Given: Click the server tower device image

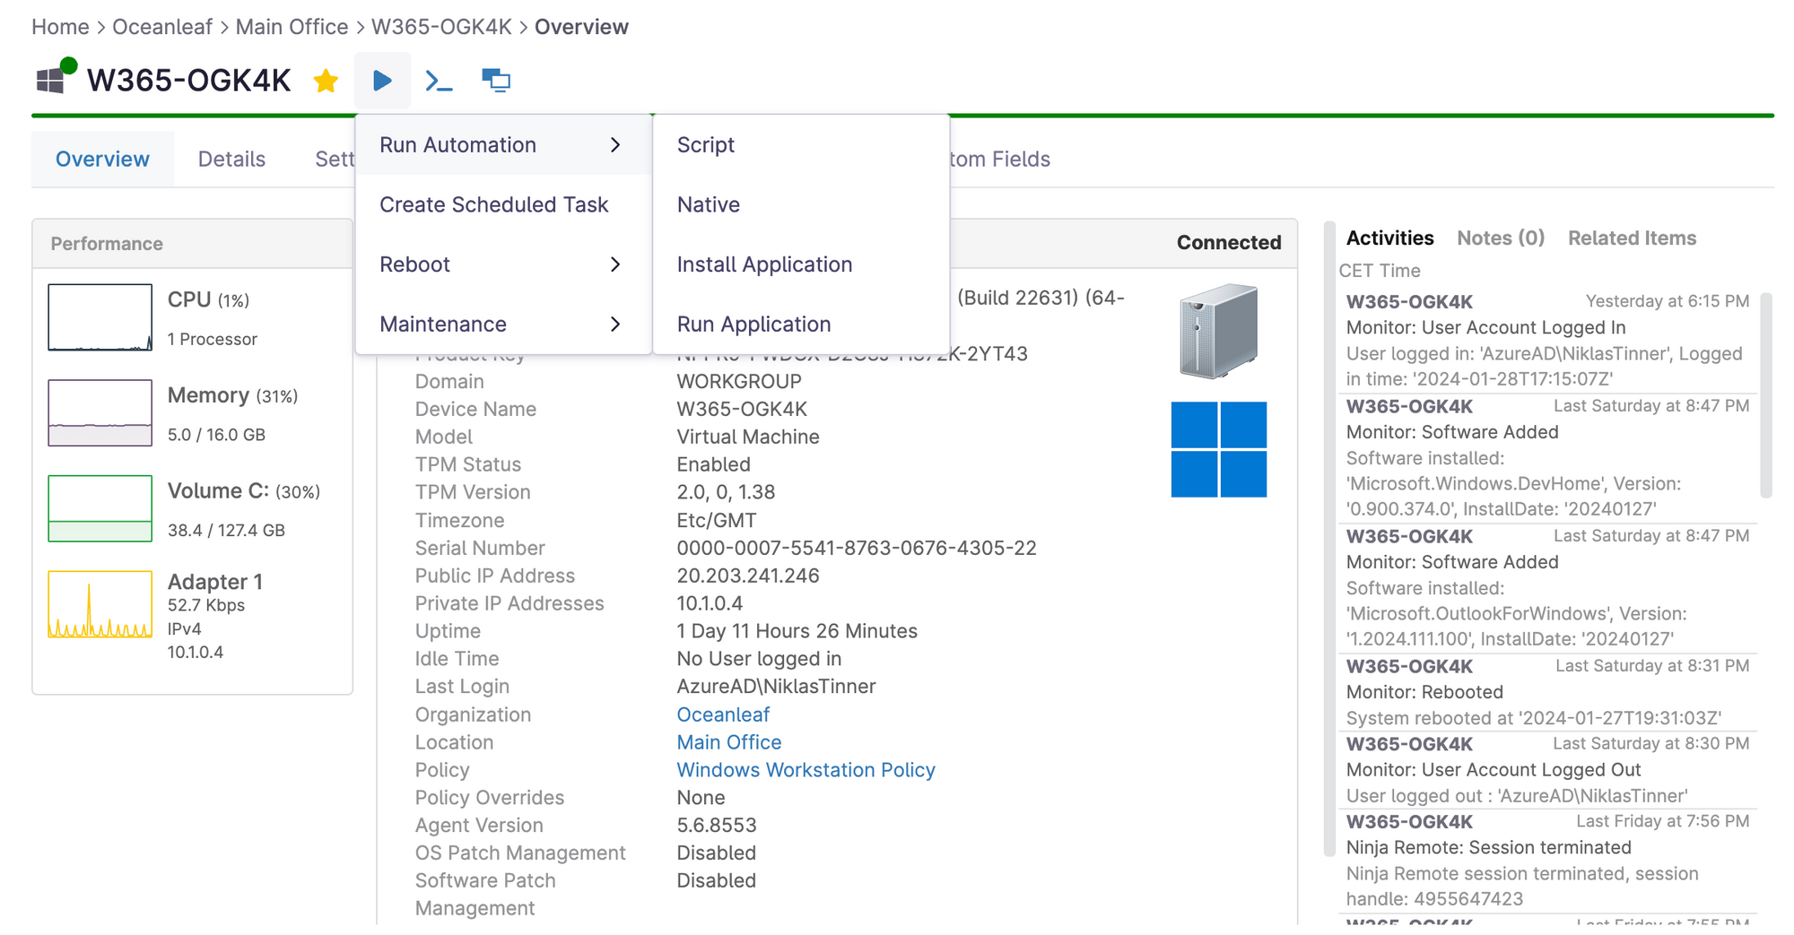Looking at the screenshot, I should [1219, 331].
